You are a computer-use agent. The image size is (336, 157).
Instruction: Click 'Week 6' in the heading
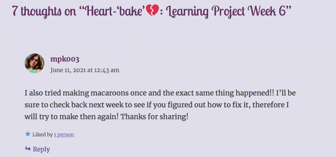click(x=267, y=11)
